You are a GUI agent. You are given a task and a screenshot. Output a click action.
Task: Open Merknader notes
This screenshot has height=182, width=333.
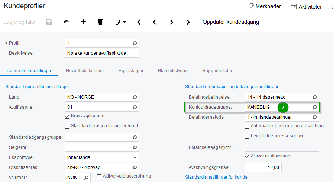click(x=264, y=6)
